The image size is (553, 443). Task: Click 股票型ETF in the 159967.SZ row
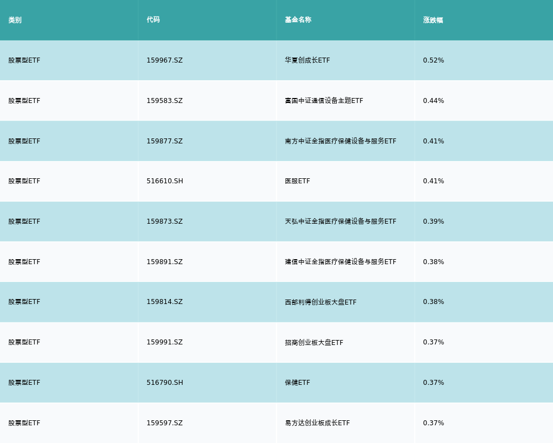[24, 60]
